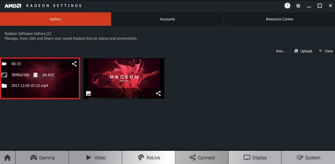335x164 pixels.
Task: Open the System section
Action: (308, 158)
